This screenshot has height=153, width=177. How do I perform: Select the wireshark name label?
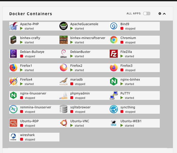[x=27, y=135]
